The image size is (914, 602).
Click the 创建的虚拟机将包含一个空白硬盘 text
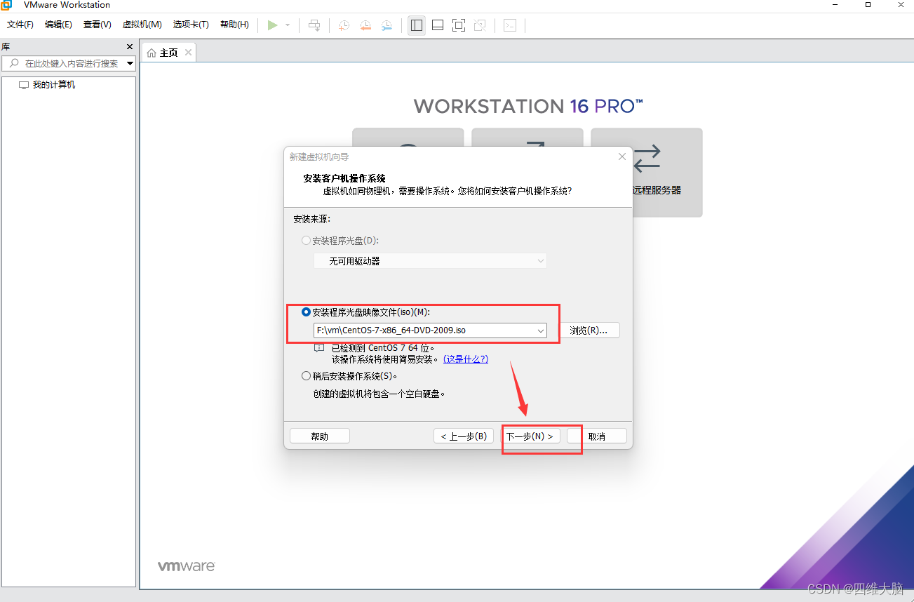[379, 394]
